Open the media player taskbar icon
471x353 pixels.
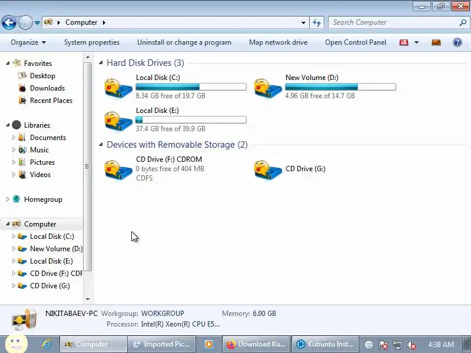point(209,344)
